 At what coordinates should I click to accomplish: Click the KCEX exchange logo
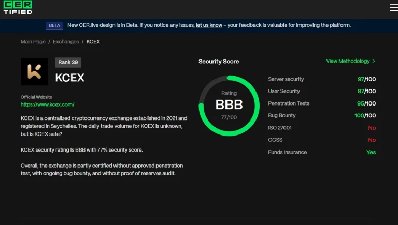pyautogui.click(x=34, y=71)
